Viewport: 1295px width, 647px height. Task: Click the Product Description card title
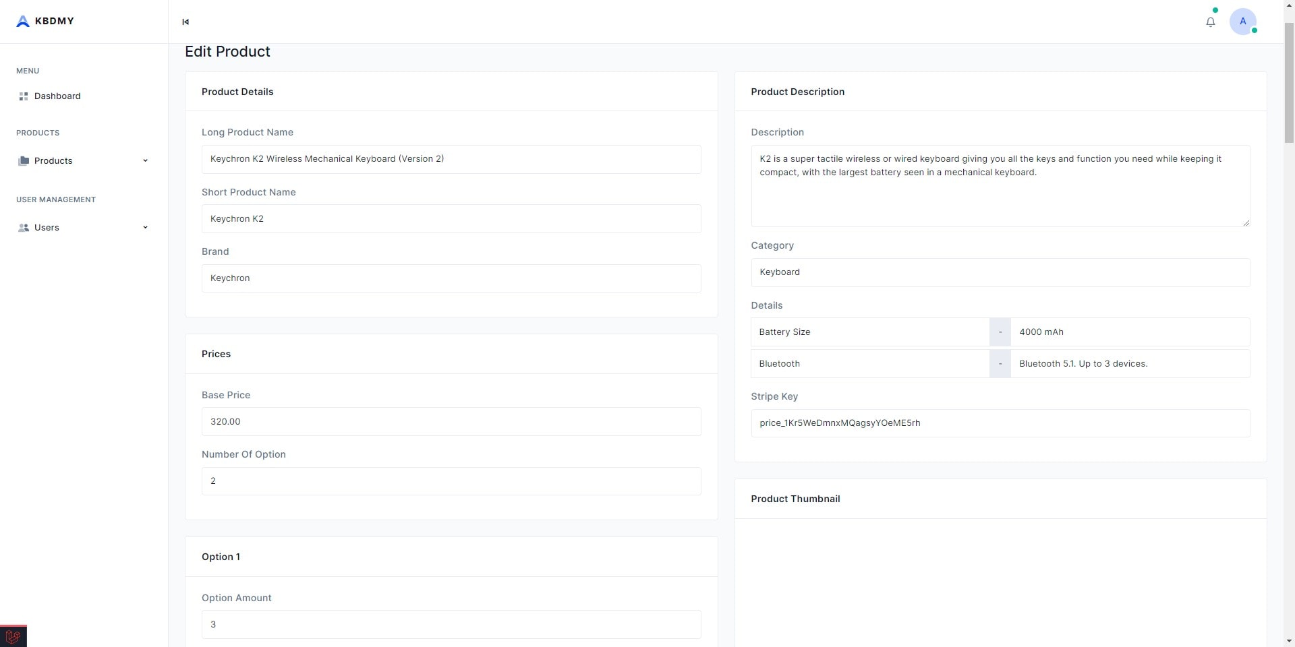click(797, 92)
